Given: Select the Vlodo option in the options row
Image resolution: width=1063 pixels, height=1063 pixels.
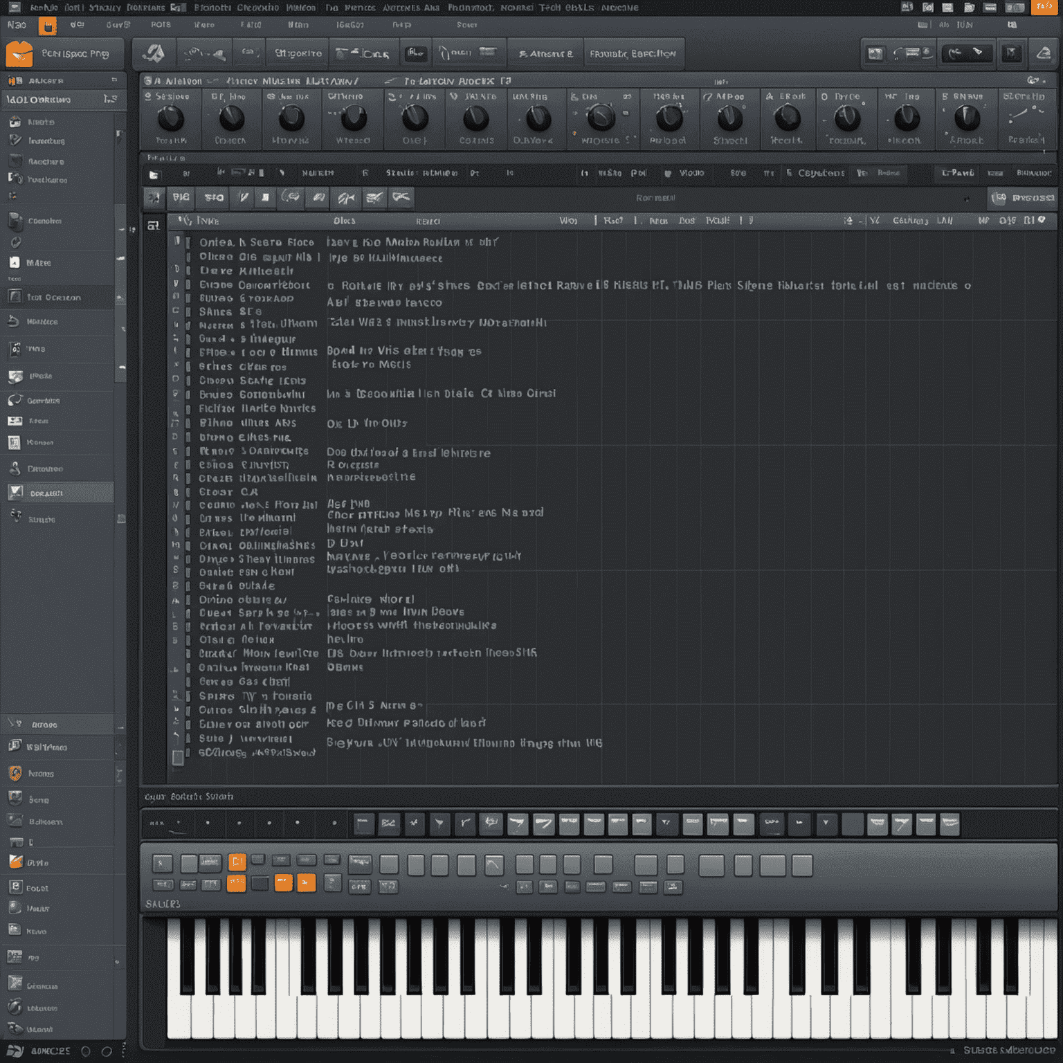Looking at the screenshot, I should click(691, 173).
